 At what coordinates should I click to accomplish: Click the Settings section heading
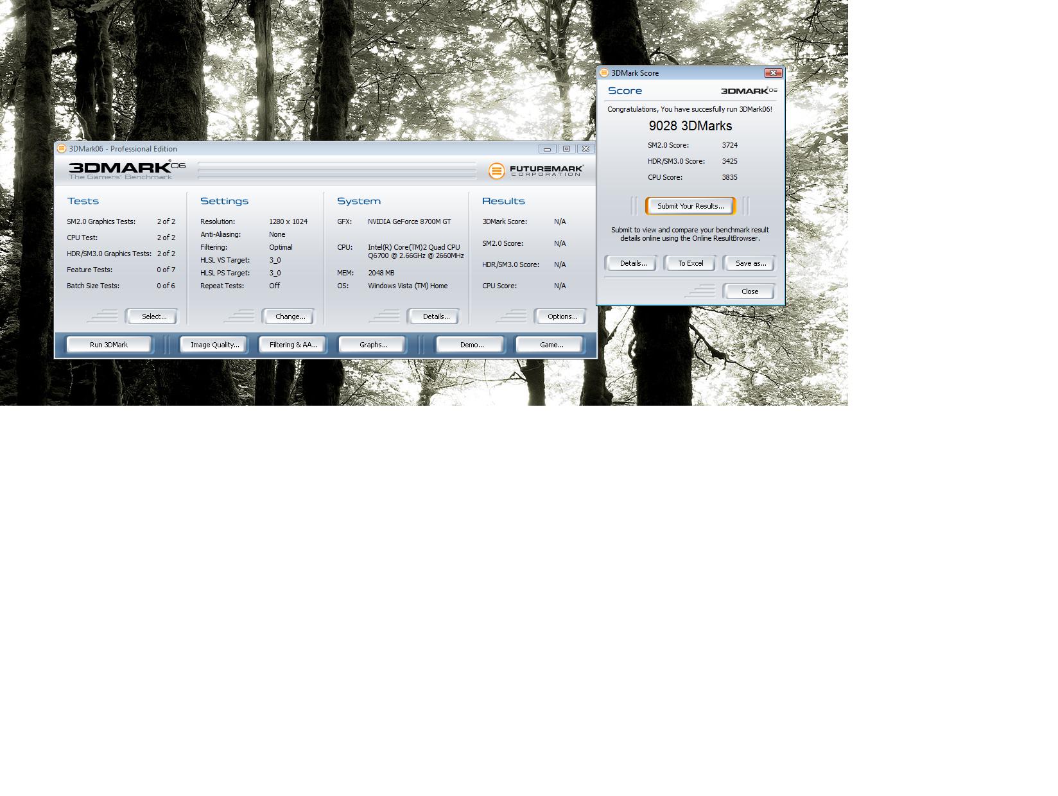click(x=224, y=201)
